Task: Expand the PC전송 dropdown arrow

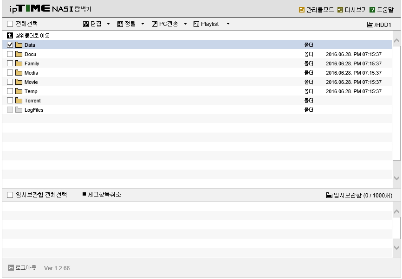Action: click(185, 24)
